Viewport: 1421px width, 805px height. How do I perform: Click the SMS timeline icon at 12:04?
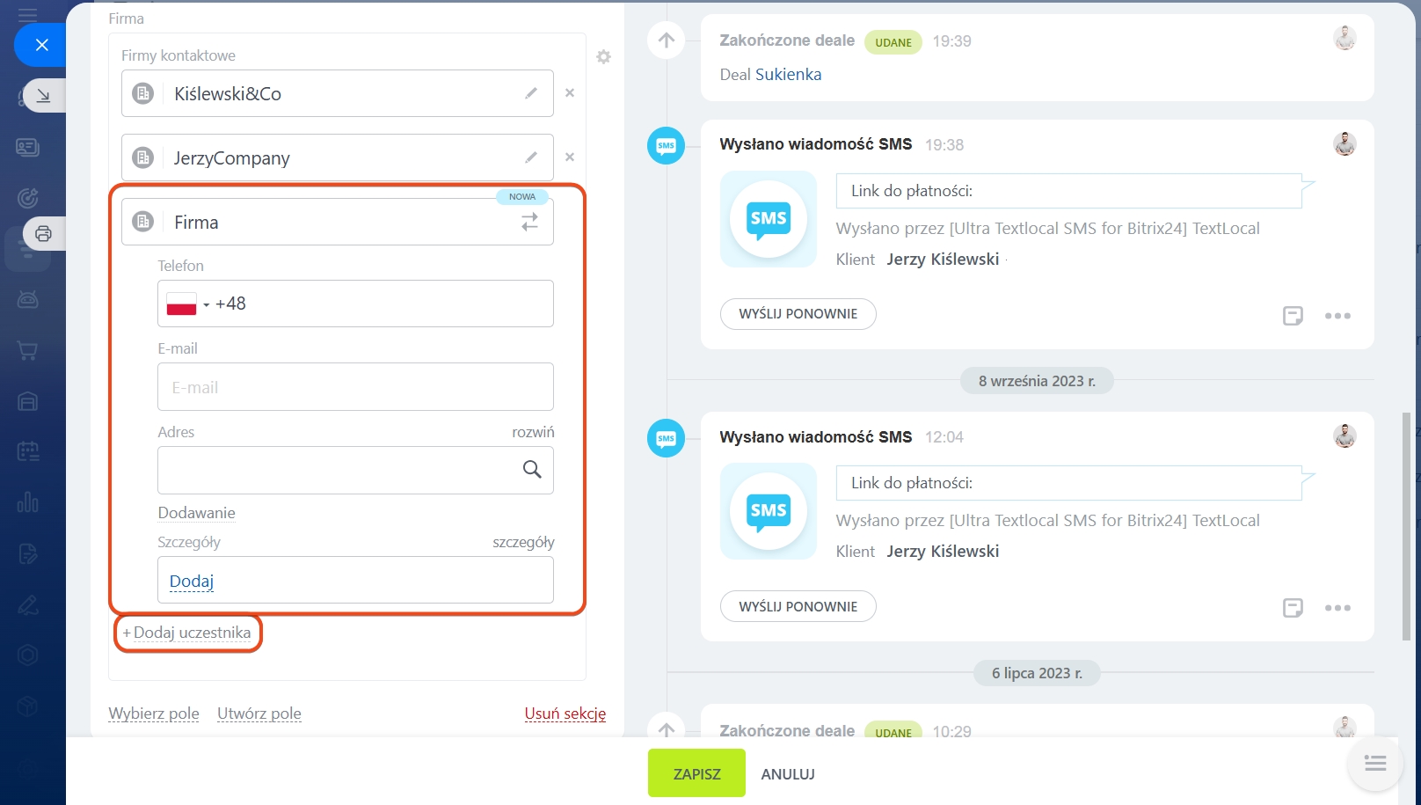(x=667, y=438)
